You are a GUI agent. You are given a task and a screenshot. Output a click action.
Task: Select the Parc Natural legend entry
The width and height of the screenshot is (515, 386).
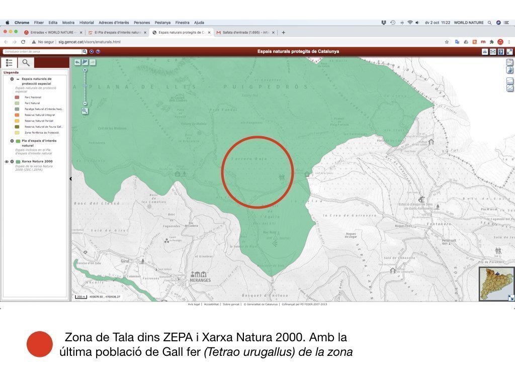click(32, 103)
